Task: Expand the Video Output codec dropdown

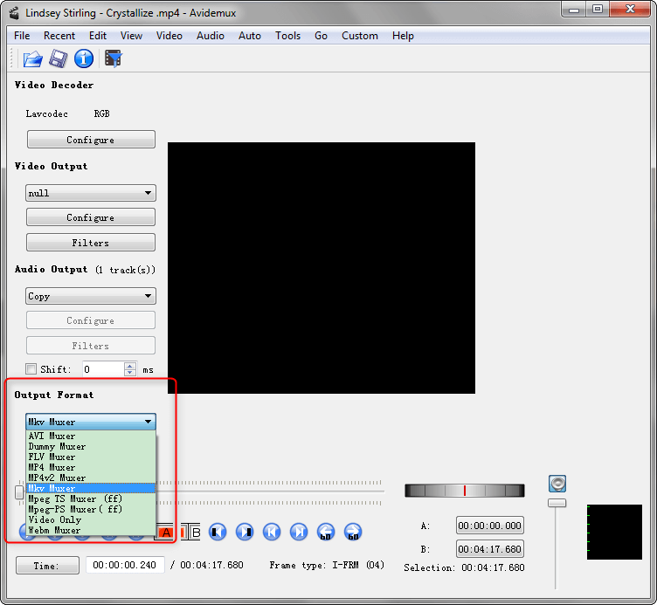Action: [91, 193]
